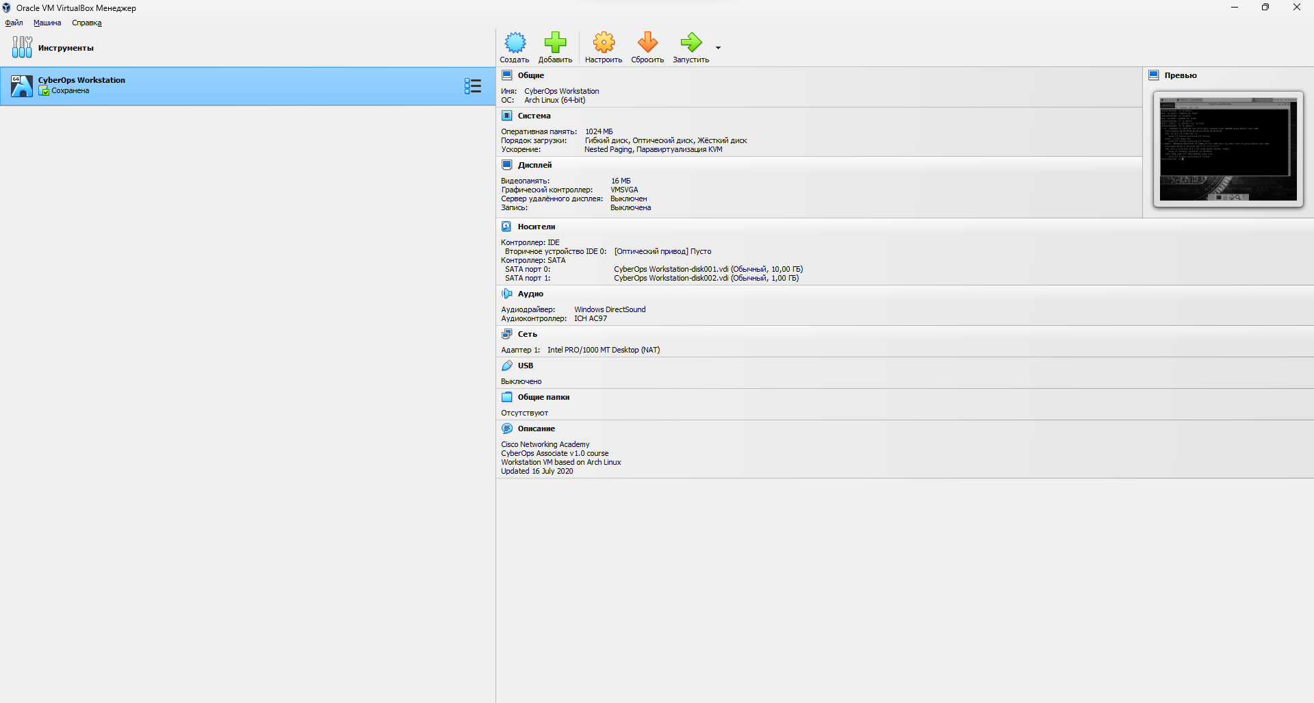Click the VirtualBox icon in the title bar
Screen dimensions: 1314x703
[6, 8]
